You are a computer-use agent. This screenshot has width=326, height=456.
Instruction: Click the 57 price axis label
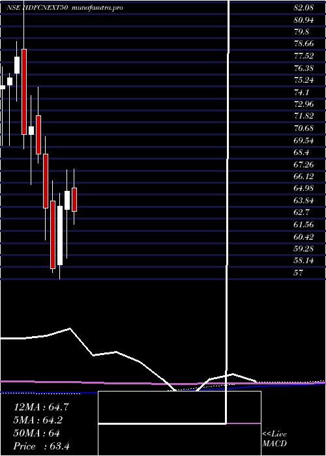coord(299,273)
